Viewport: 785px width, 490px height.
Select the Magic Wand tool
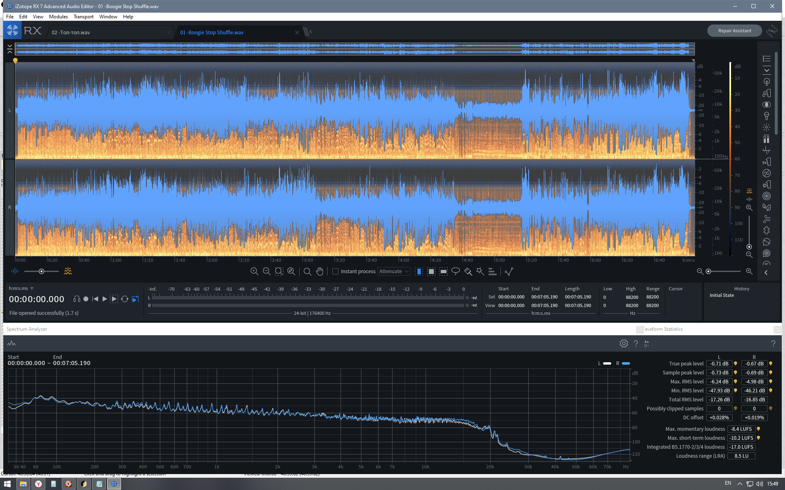480,271
